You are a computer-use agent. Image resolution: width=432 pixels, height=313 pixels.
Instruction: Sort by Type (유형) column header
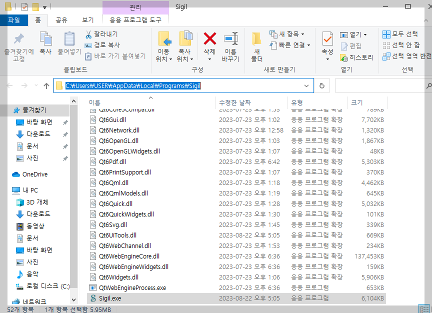[x=317, y=102]
